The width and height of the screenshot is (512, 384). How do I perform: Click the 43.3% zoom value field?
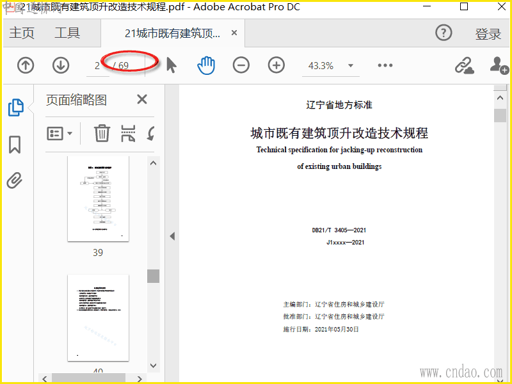[x=321, y=66]
